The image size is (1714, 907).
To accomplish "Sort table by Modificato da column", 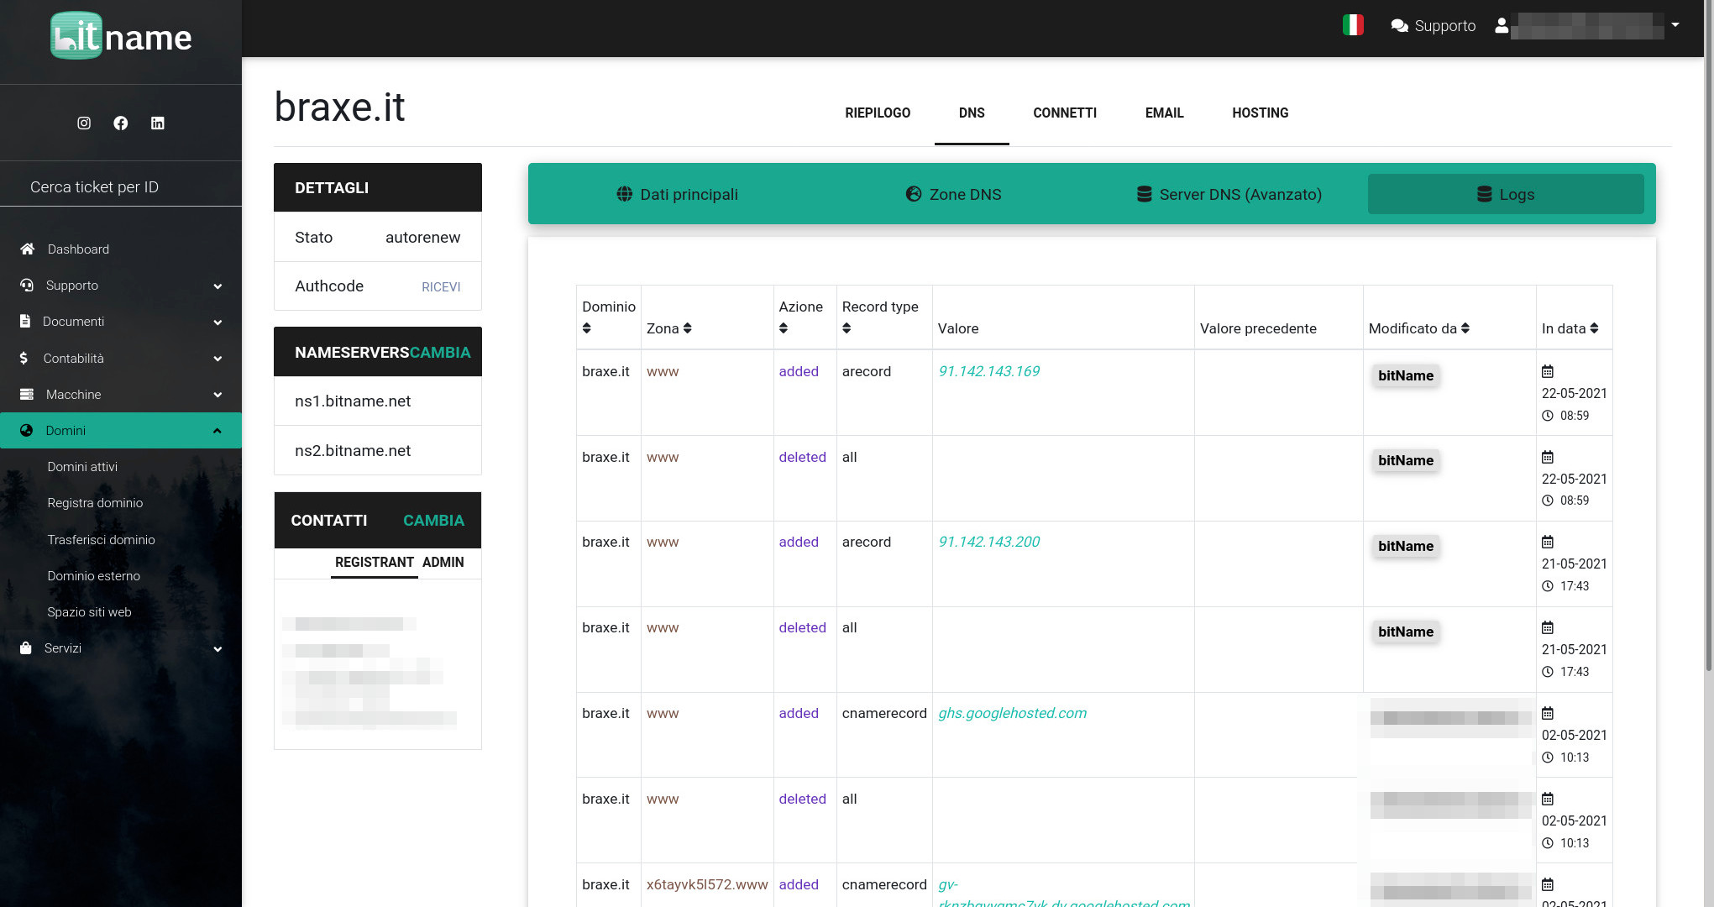I will pos(1465,328).
